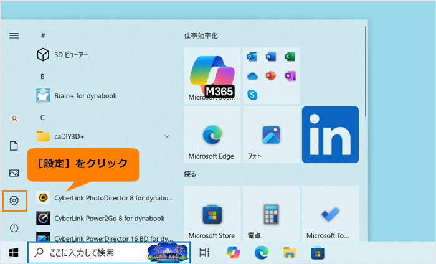
Task: Launch CyberLink PowerDirector 16 BD
Action: [x=105, y=236]
